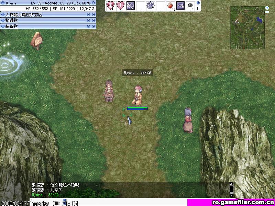Click the HP 552 / 552 readout
Viewport: 275px width, 206px height.
click(37, 9)
